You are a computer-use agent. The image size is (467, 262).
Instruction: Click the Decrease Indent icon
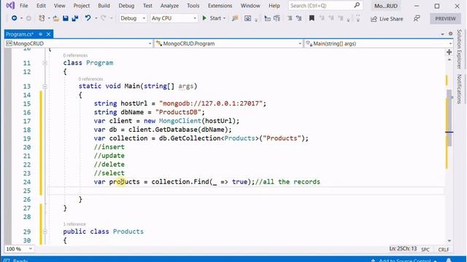tap(290, 18)
